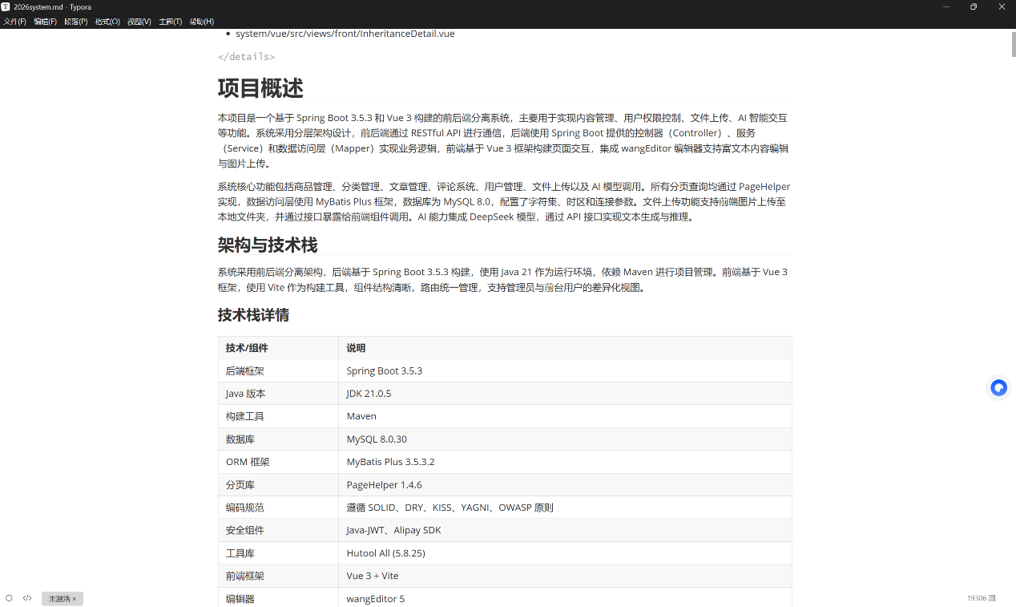Select the MyBatis Plus 3.5.3.2 cell

pyautogui.click(x=565, y=462)
